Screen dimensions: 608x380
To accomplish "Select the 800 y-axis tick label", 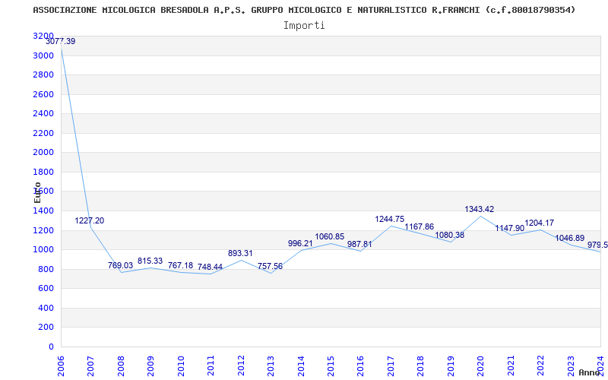I will coord(46,269).
